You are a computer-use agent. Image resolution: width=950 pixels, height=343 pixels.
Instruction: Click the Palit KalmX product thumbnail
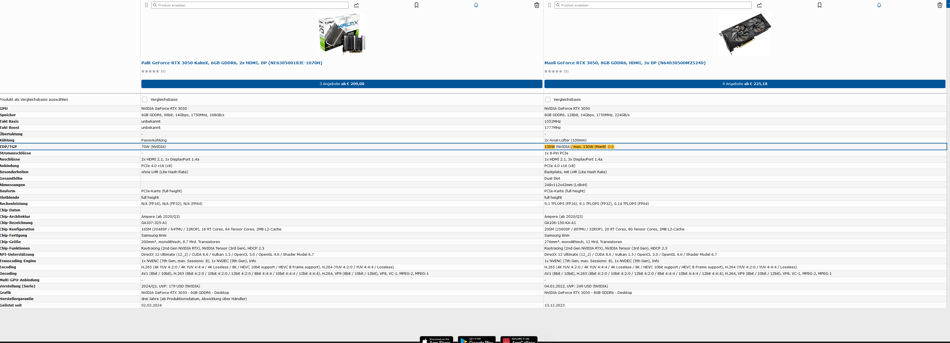342,34
